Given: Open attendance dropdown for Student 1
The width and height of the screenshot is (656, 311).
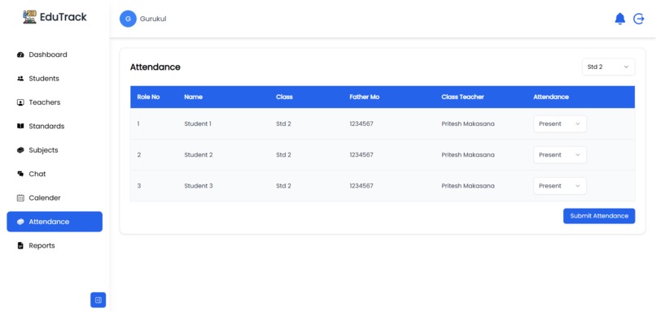Looking at the screenshot, I should pyautogui.click(x=560, y=124).
